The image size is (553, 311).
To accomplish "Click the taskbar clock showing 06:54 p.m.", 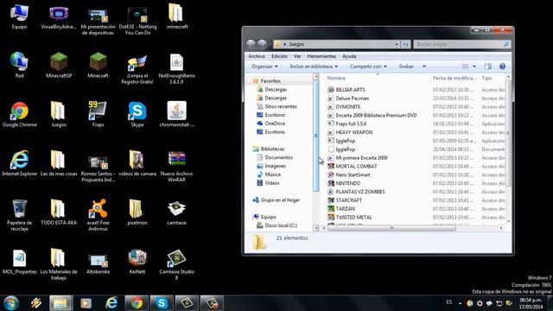I will [x=531, y=303].
